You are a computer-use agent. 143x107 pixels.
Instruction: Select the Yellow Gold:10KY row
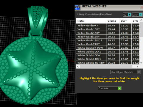(x=108, y=29)
